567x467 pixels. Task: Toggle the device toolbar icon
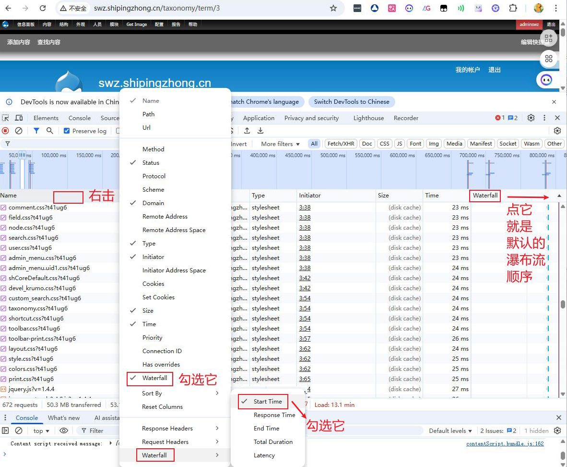tap(19, 118)
